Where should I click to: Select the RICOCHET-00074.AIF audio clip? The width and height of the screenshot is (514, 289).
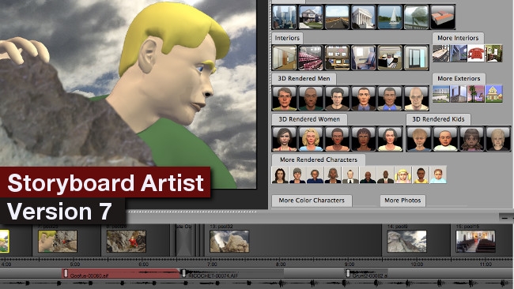[232, 273]
